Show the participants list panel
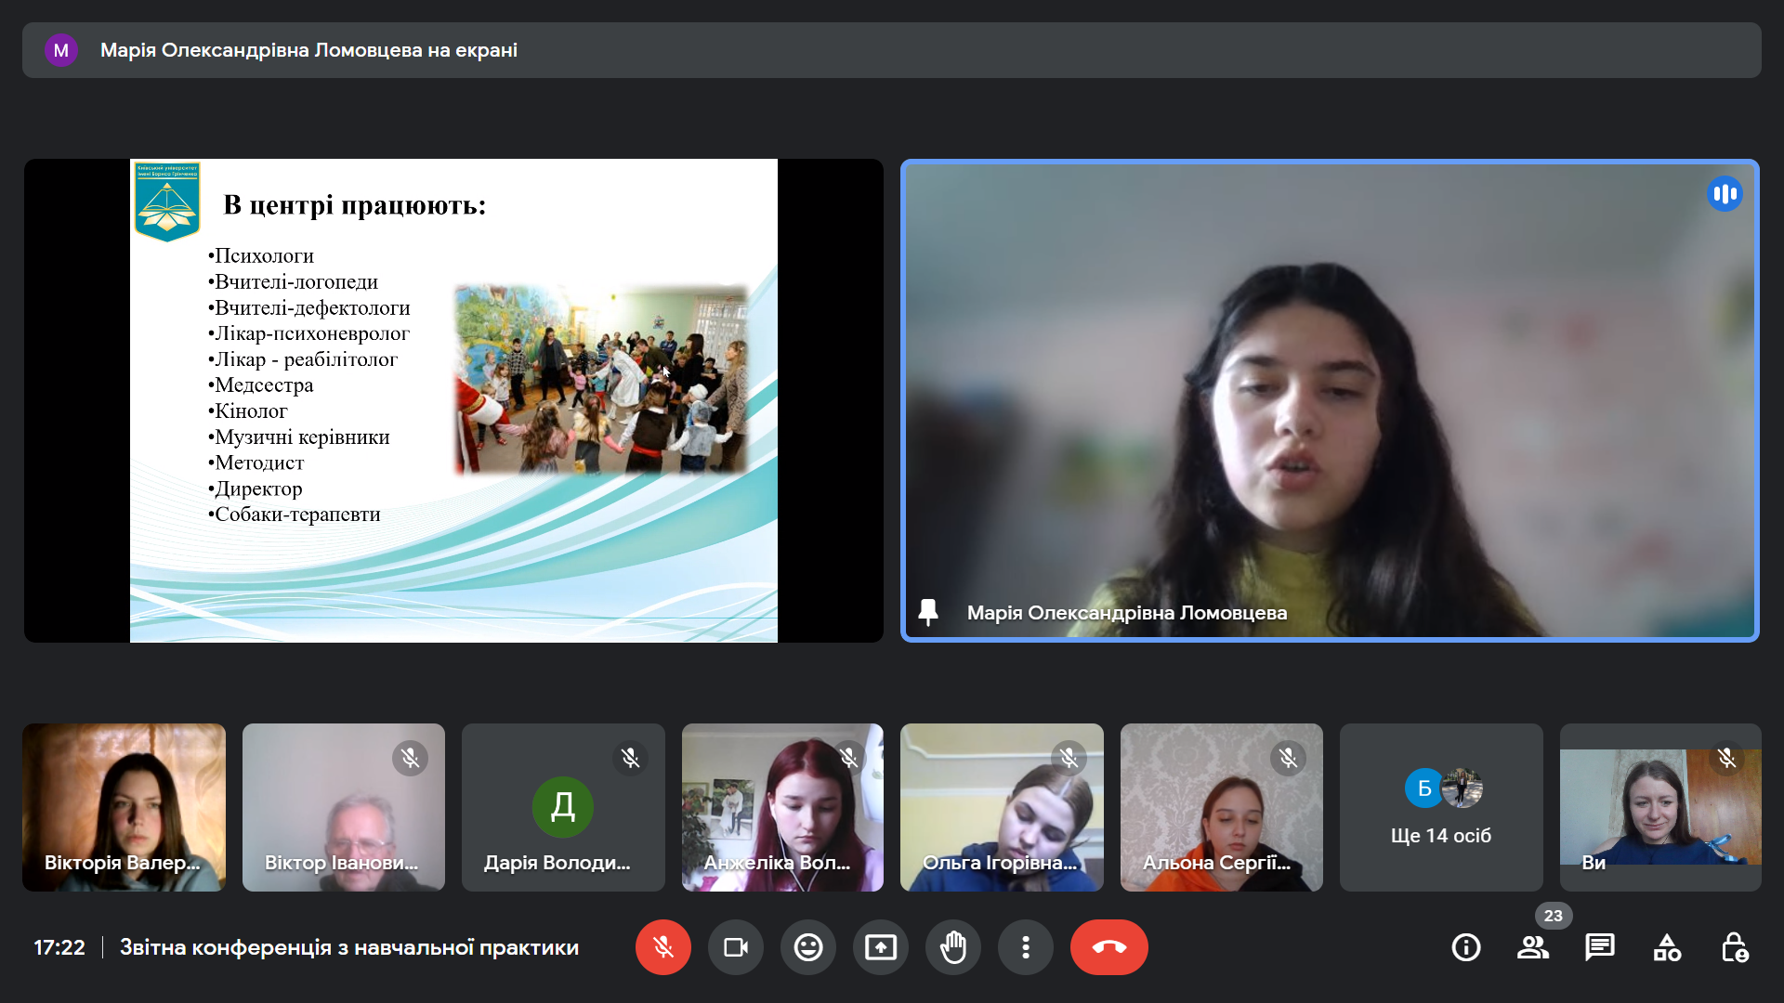The width and height of the screenshot is (1784, 1003). click(x=1532, y=947)
